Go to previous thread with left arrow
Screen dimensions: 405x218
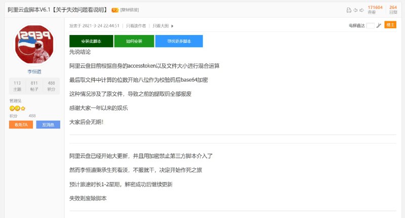tap(355, 10)
